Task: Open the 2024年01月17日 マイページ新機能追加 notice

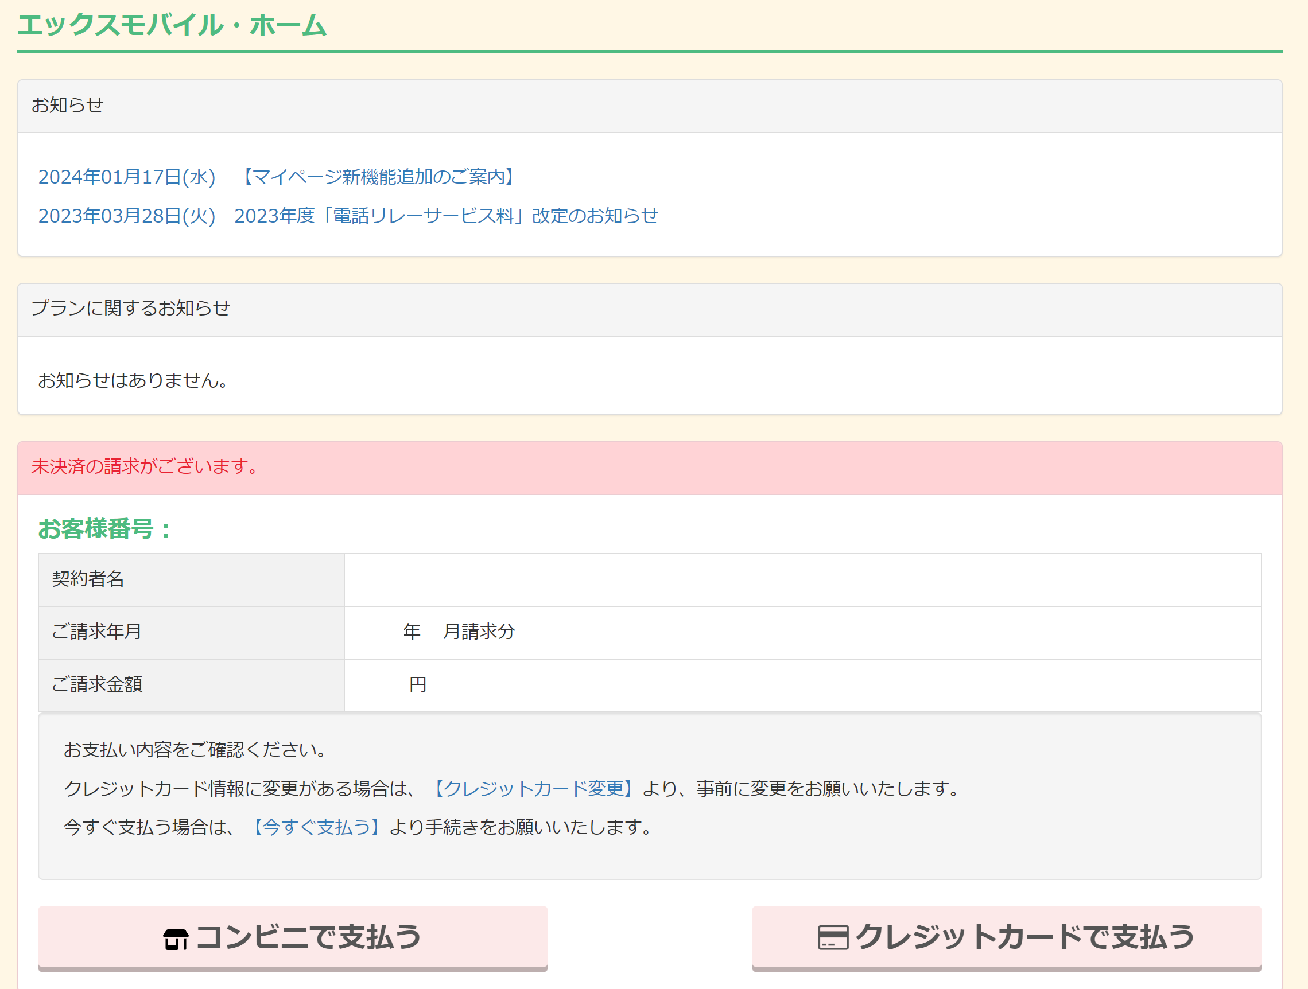Action: pyautogui.click(x=278, y=177)
